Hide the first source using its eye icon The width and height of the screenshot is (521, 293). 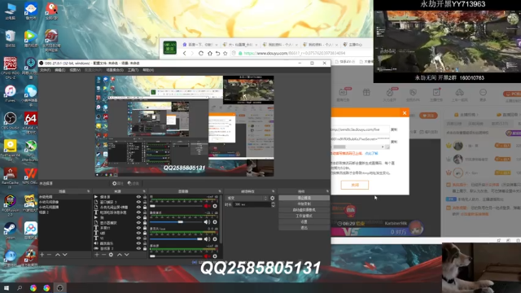pos(138,197)
